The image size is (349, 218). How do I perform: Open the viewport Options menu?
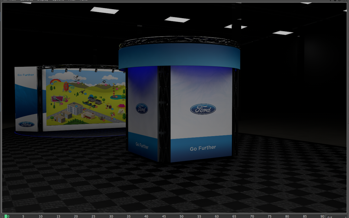coord(58,1)
